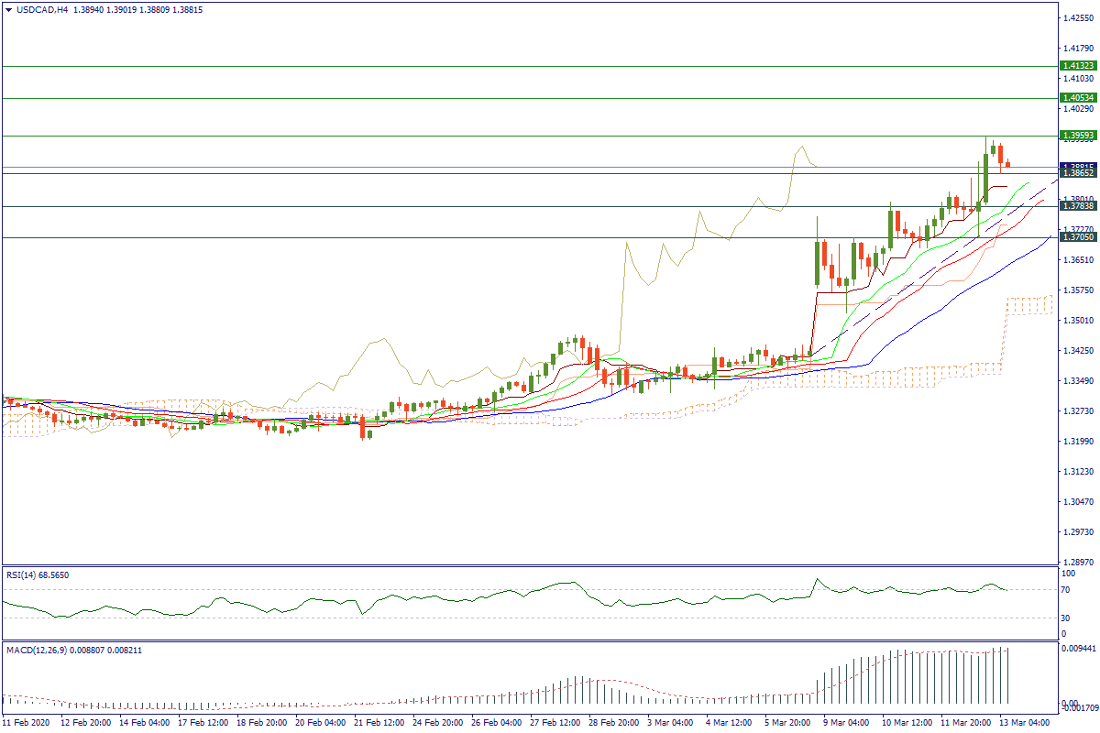Click the 1.42550 price scale value
The image size is (1100, 733).
coord(1078,17)
